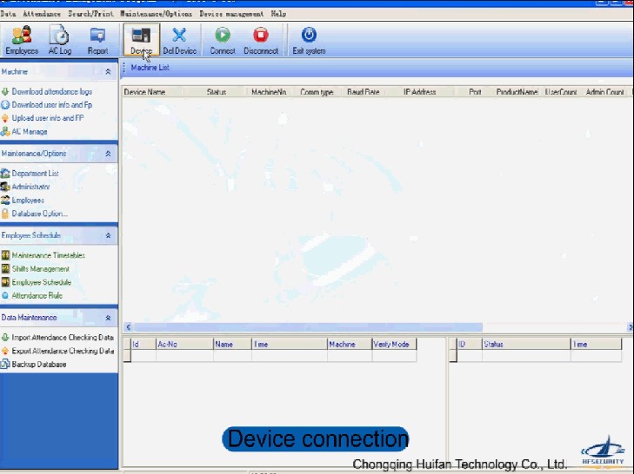This screenshot has width=634, height=474.
Task: Click the Maintenance Timetables link
Action: 48,255
